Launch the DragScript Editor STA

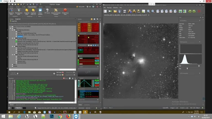point(33,12)
